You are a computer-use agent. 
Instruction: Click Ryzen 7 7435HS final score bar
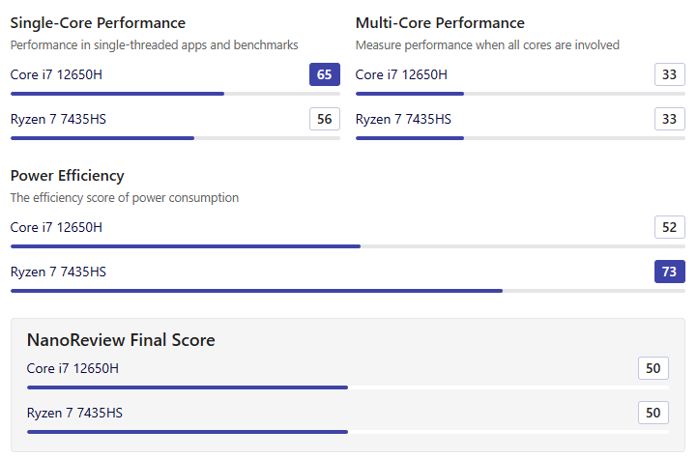coord(348,432)
